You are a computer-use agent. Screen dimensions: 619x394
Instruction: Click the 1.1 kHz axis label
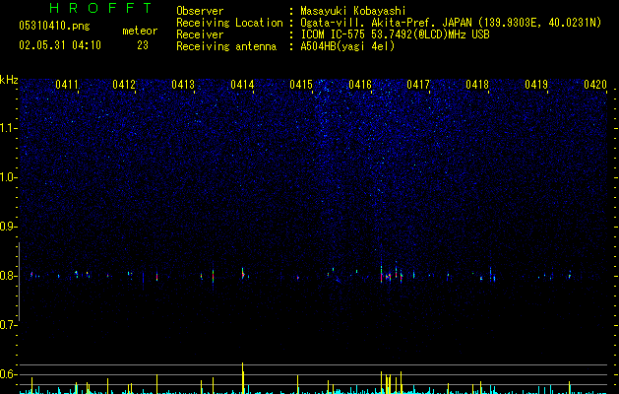pos(9,128)
